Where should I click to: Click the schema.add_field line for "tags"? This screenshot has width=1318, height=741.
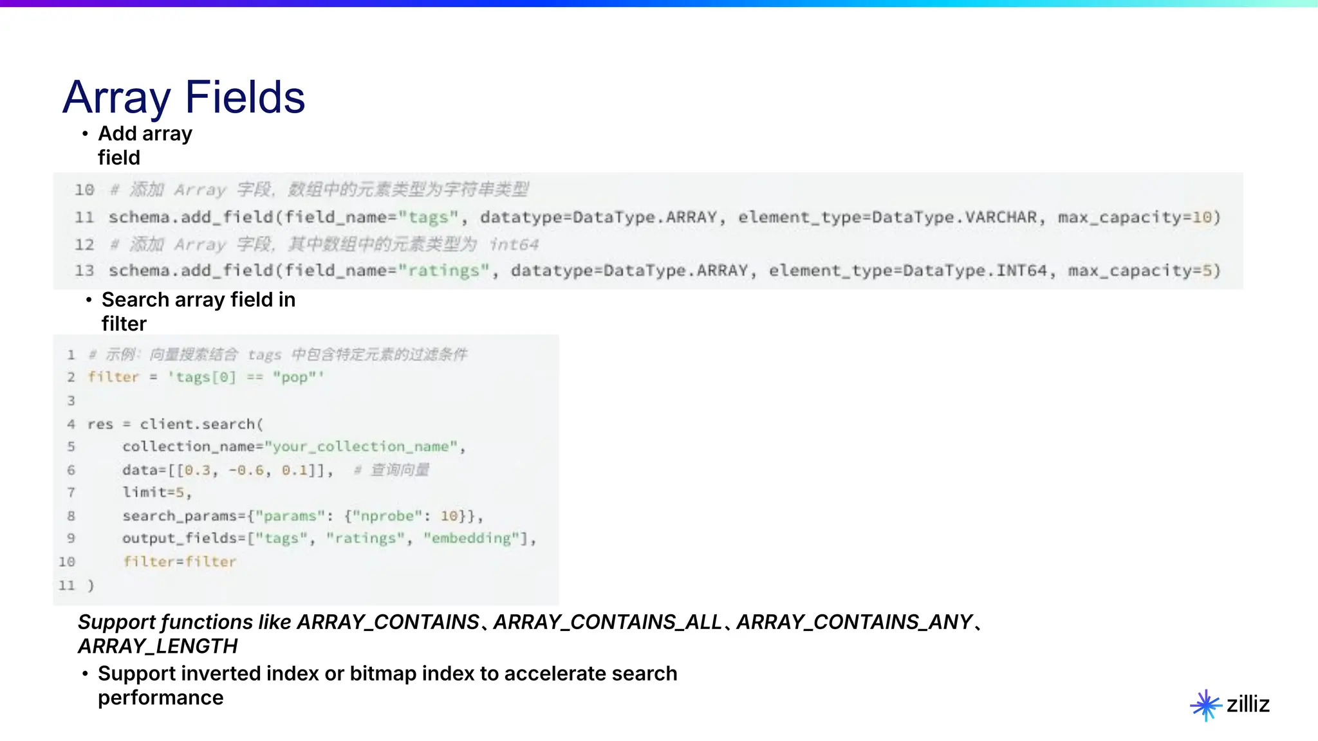coord(665,217)
